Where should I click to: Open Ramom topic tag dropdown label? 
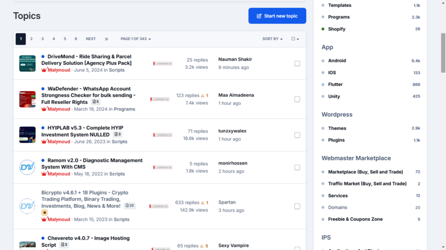point(163,167)
